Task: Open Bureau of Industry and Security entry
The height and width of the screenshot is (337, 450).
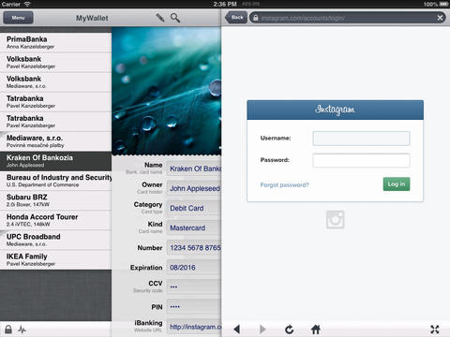Action: pos(55,181)
